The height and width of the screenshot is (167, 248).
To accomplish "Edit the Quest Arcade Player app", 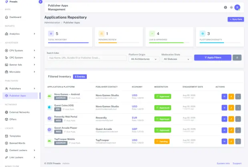I will point(231,130).
